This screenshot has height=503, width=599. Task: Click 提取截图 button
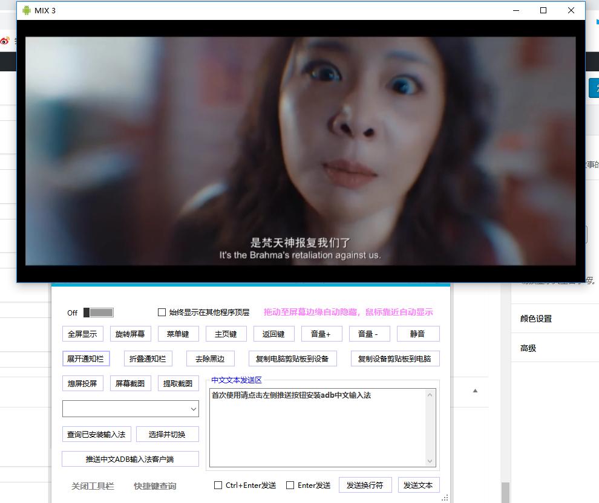(x=178, y=383)
